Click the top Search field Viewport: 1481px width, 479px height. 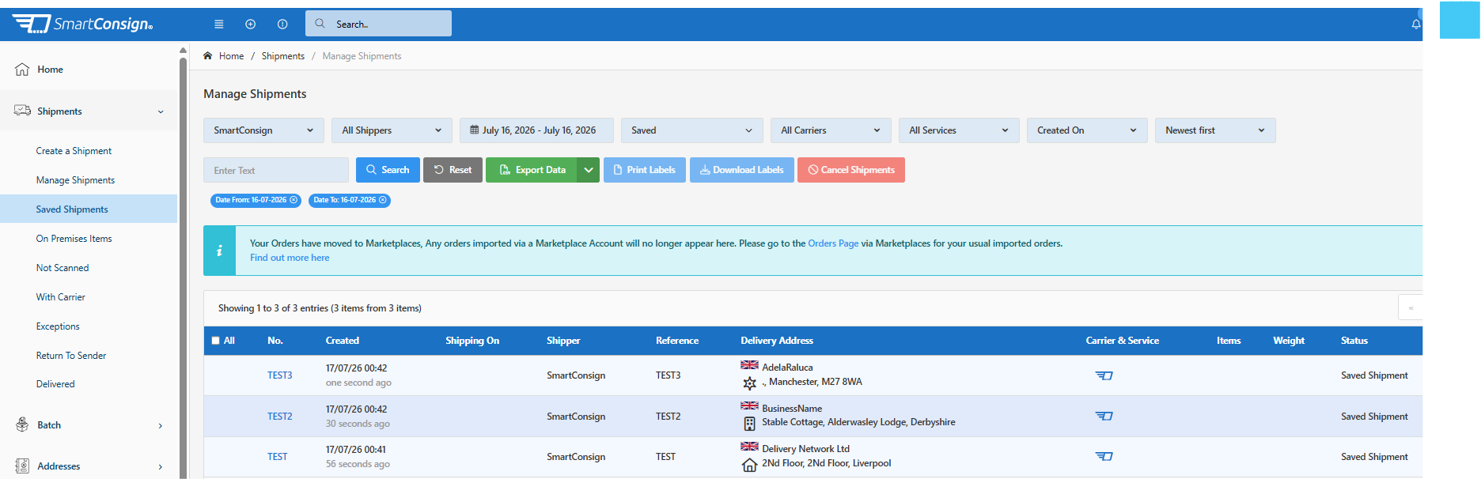[x=378, y=24]
